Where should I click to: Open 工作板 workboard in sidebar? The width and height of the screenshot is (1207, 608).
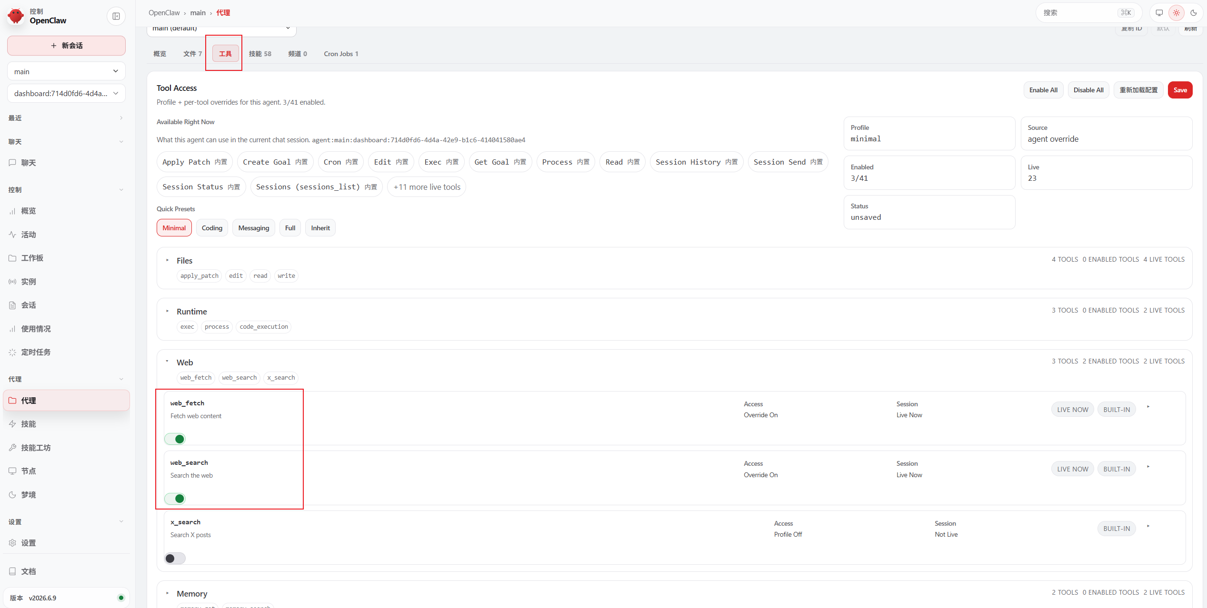pyautogui.click(x=66, y=258)
